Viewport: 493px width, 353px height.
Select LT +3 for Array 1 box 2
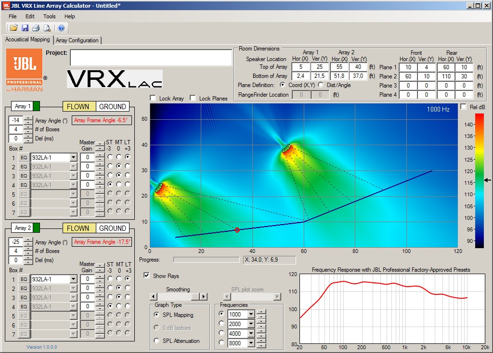(x=127, y=166)
